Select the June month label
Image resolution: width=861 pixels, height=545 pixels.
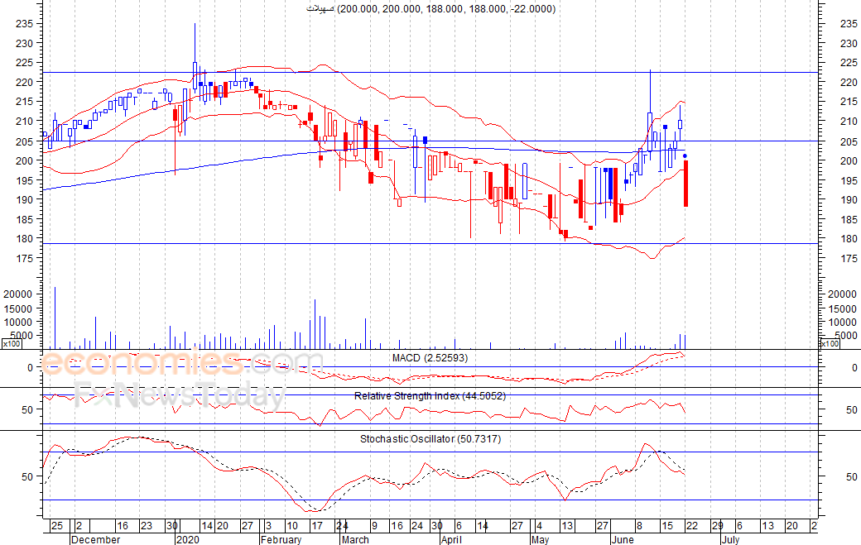[622, 539]
